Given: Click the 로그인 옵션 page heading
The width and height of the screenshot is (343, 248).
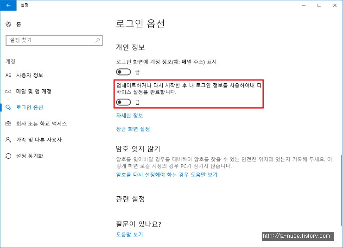Looking at the screenshot, I should click(x=140, y=24).
